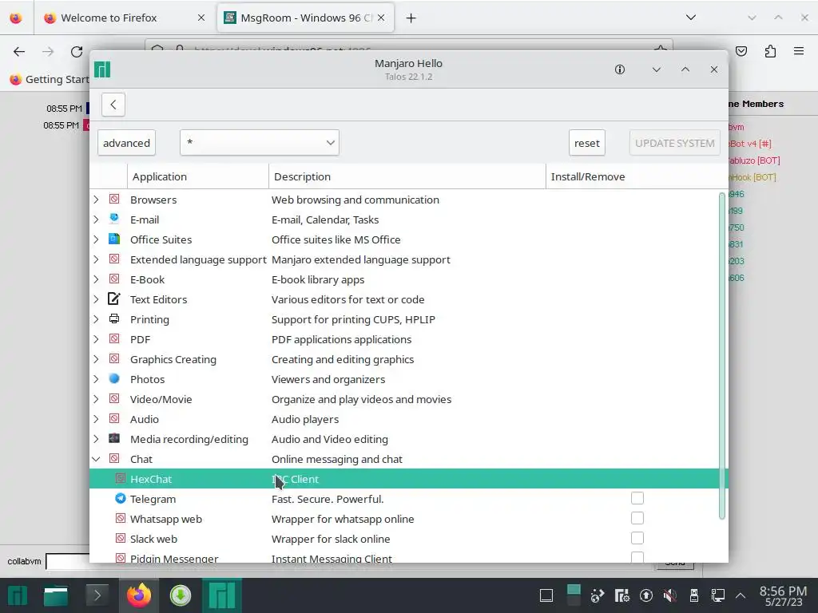The image size is (818, 613).
Task: Click the Photos blue circle icon
Action: (x=114, y=379)
